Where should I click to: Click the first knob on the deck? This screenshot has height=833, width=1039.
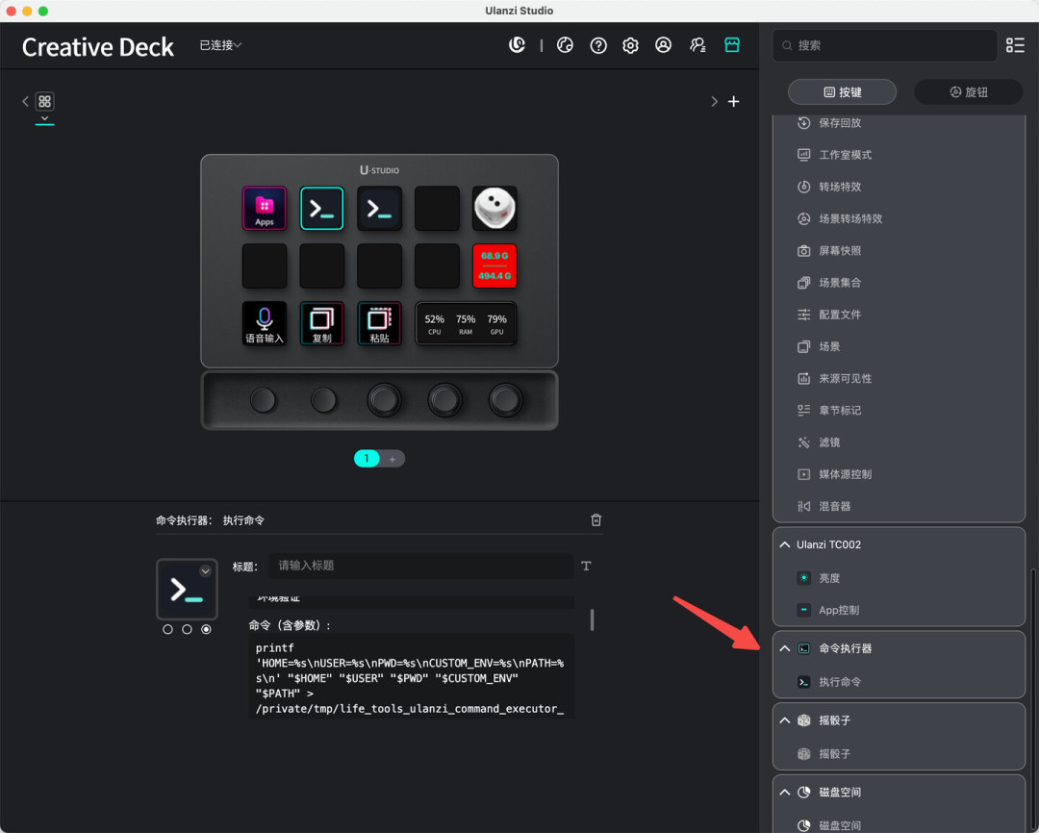[263, 399]
